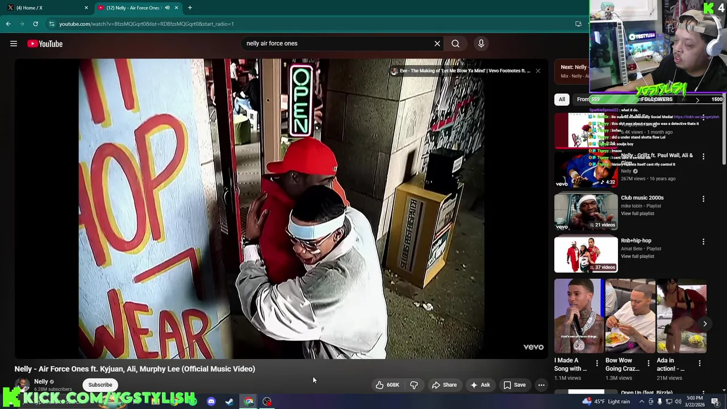Open options for Rnb+hip-hop playlist
This screenshot has width=727, height=409.
click(703, 241)
